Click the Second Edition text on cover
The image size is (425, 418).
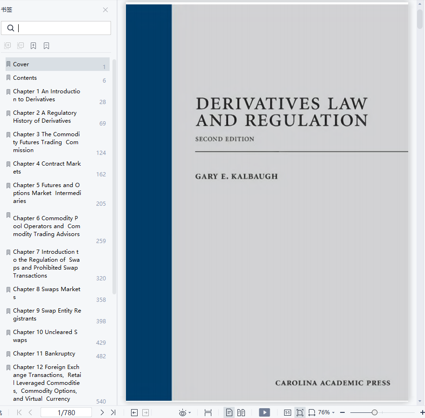click(225, 139)
